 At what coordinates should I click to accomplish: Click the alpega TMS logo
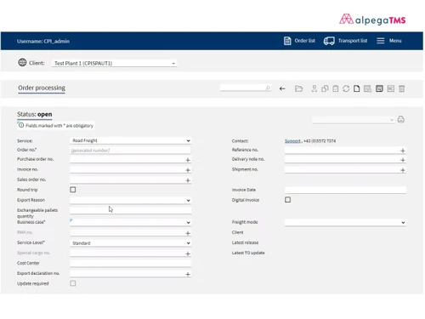coord(372,20)
